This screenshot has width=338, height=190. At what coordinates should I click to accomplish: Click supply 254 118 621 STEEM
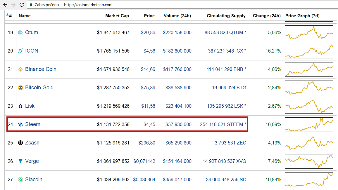pyautogui.click(x=221, y=124)
